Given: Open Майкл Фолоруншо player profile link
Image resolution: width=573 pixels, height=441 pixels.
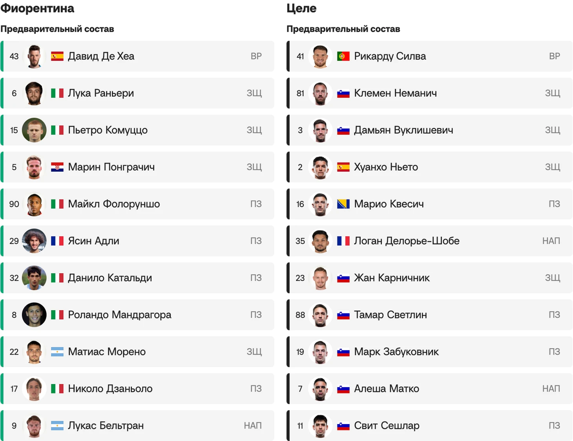Looking at the screenshot, I should coord(114,204).
